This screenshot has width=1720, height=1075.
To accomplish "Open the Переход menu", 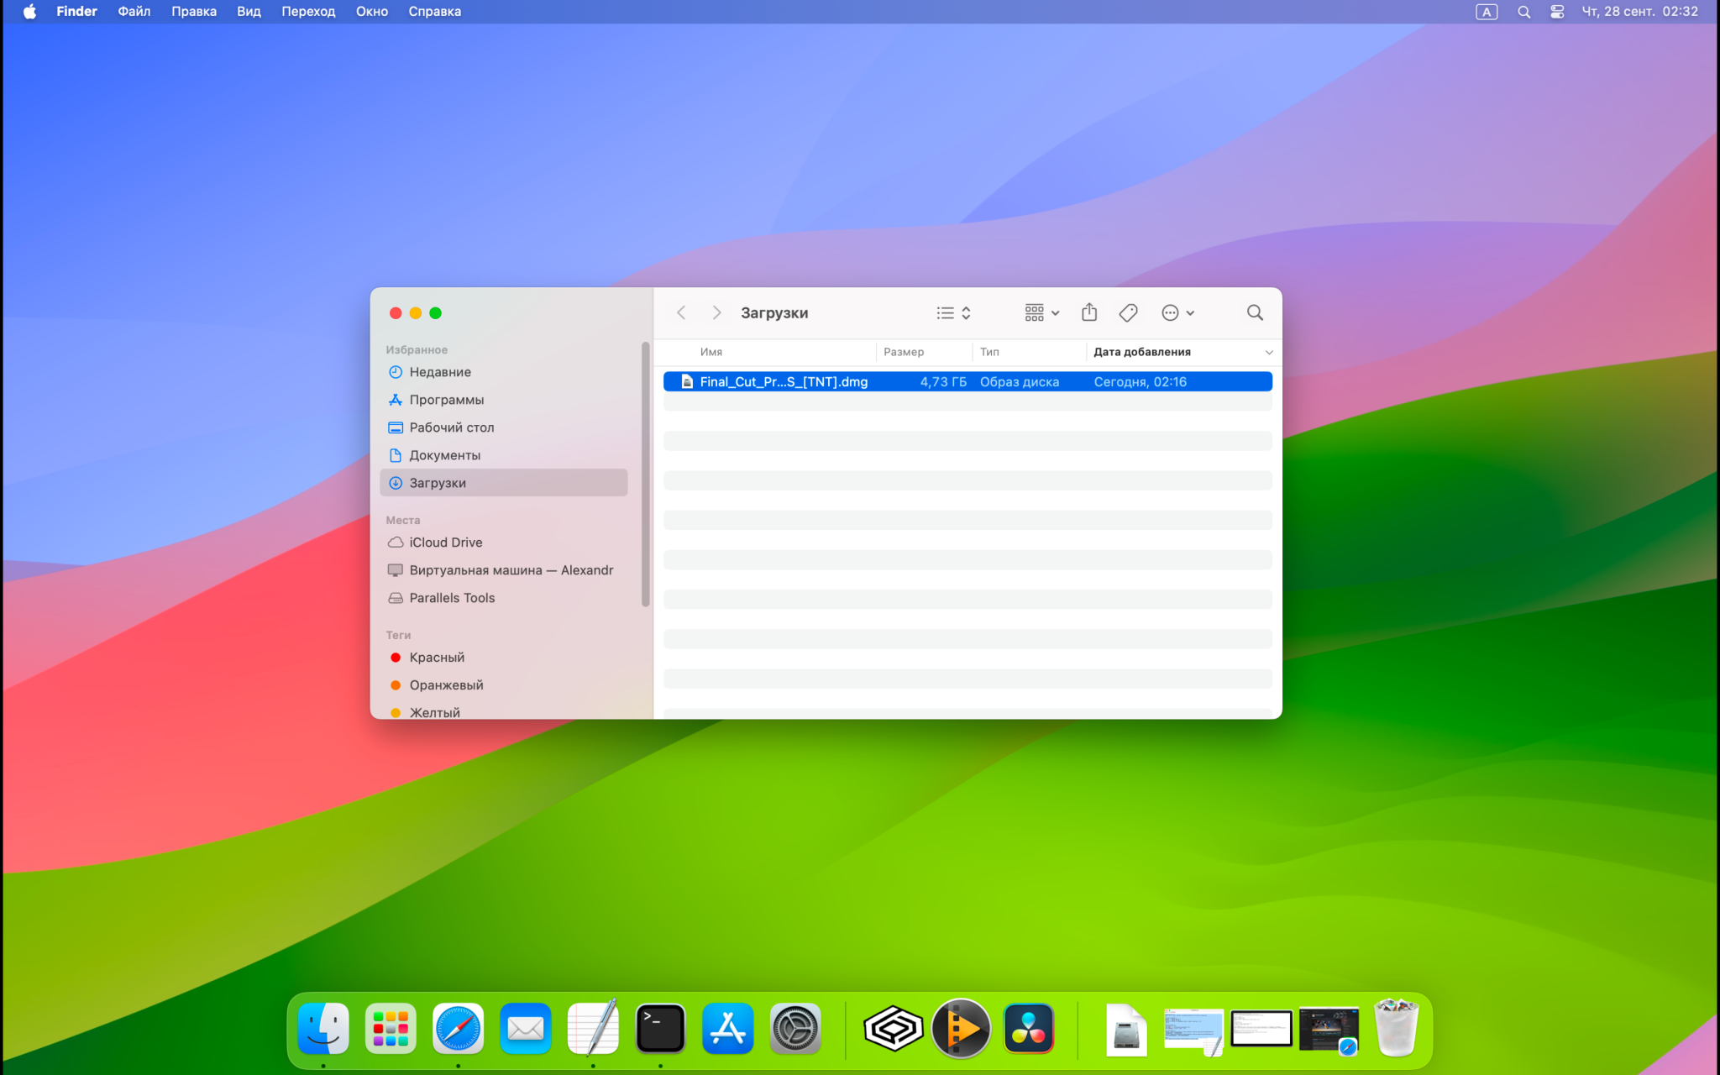I will [308, 12].
